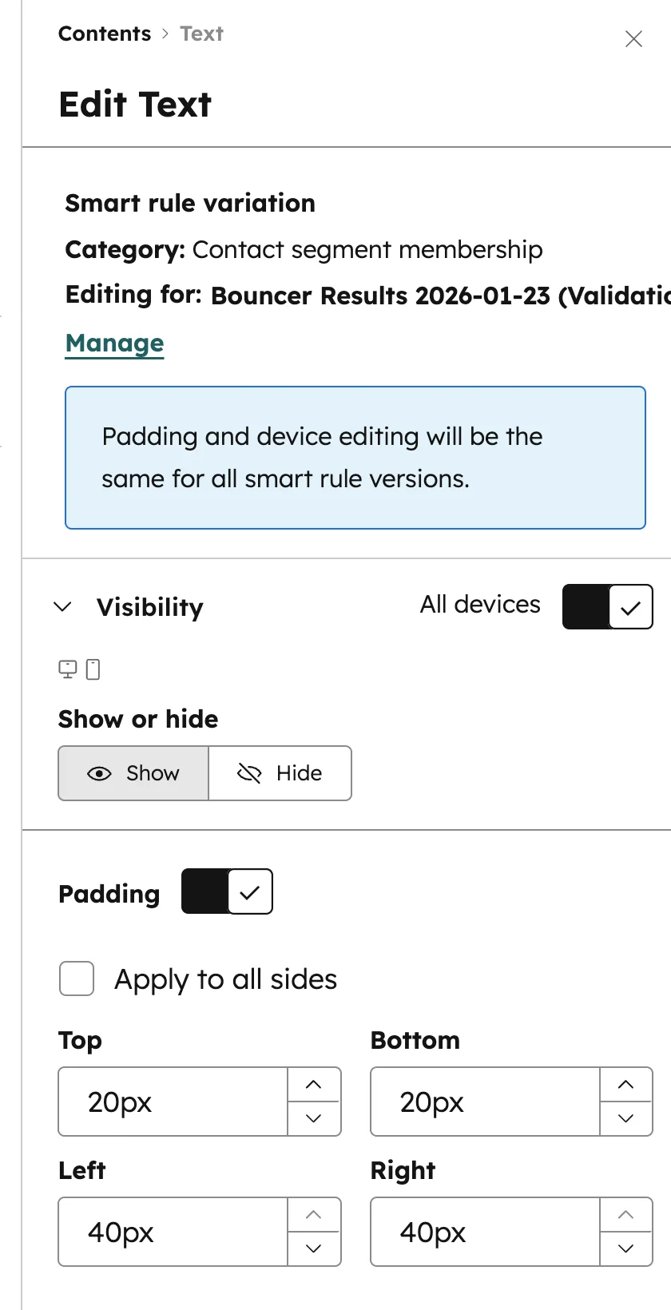Image resolution: width=671 pixels, height=1310 pixels.
Task: Click the Right padding input field
Action: click(485, 1232)
